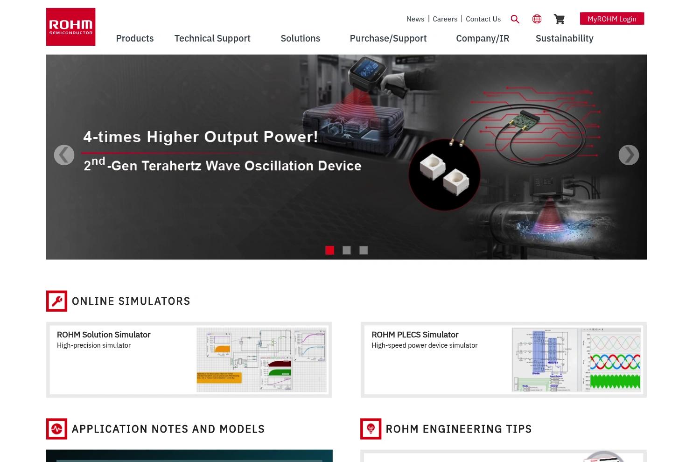Click the Terahertz Wave Oscillation Device banner

(346, 157)
